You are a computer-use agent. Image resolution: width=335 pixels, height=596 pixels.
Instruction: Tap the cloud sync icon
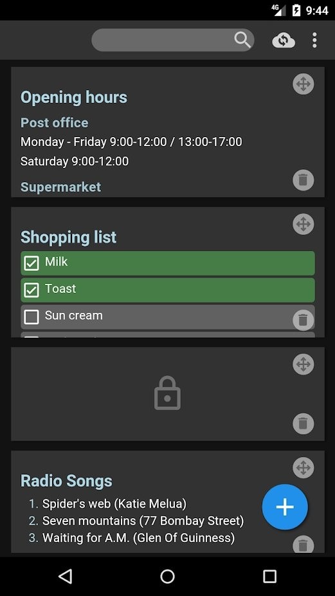click(x=284, y=40)
